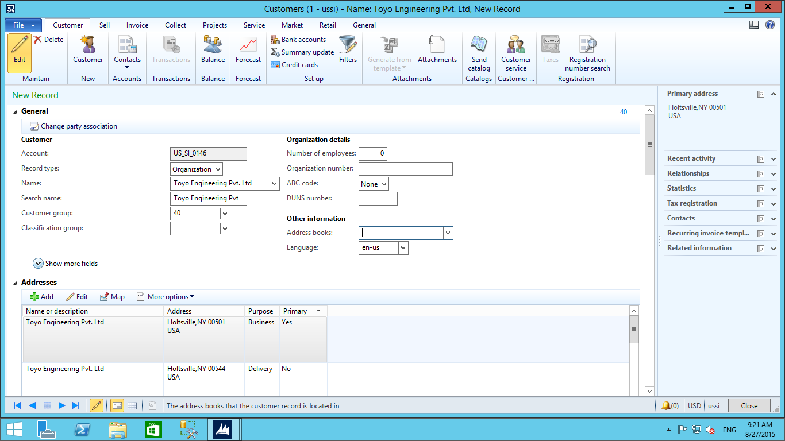Viewport: 785px width, 441px height.
Task: Open the Name field dropdown arrow
Action: (275, 184)
